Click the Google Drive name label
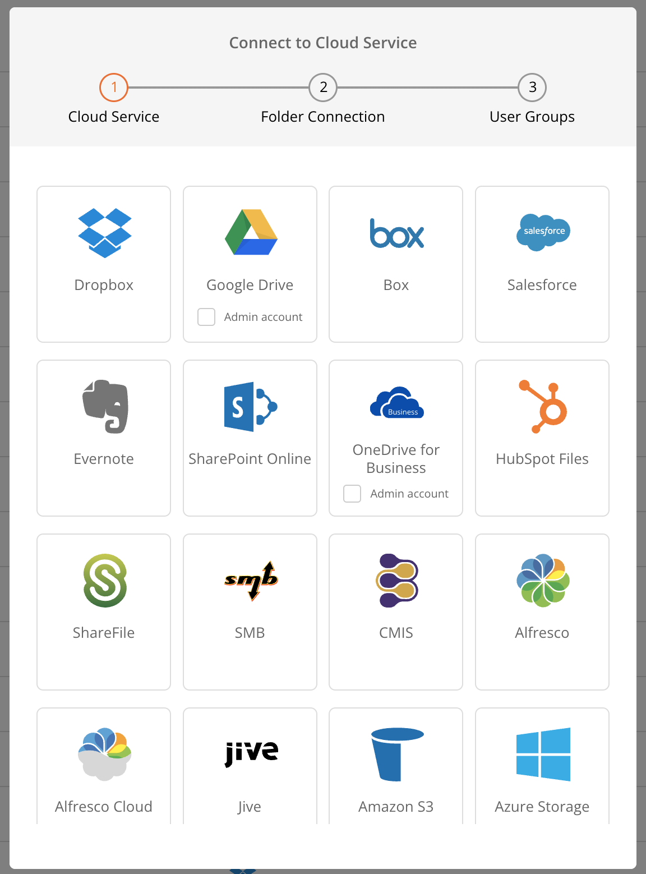Image resolution: width=646 pixels, height=874 pixels. coord(250,285)
